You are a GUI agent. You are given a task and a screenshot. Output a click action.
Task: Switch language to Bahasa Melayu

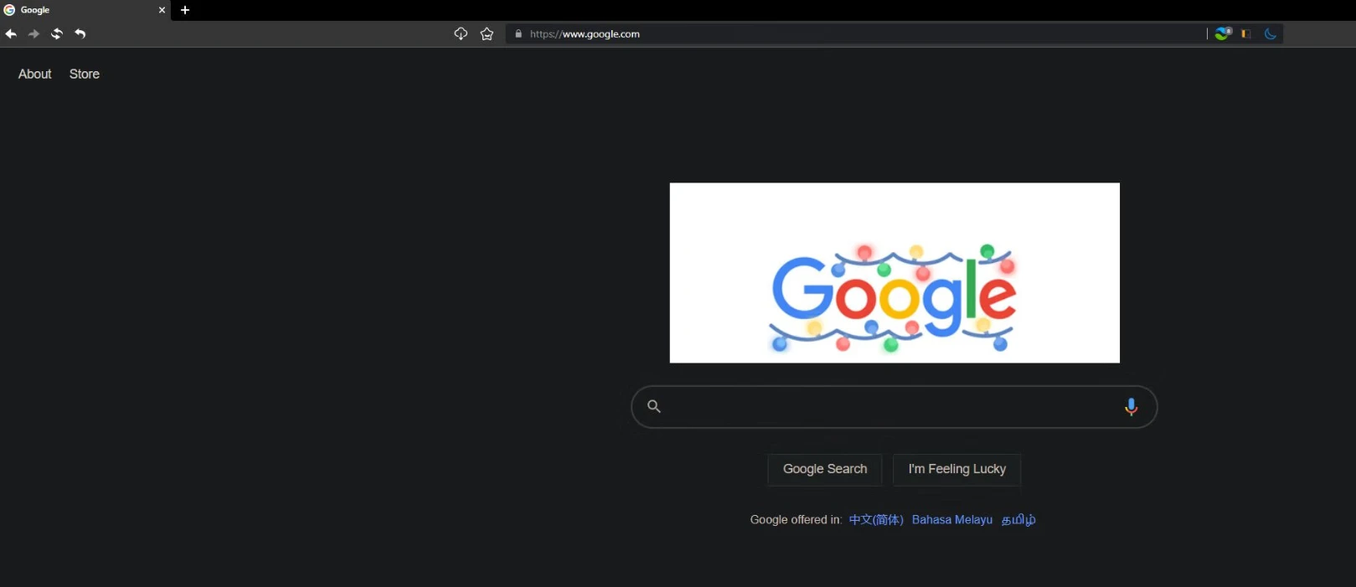[x=951, y=519]
